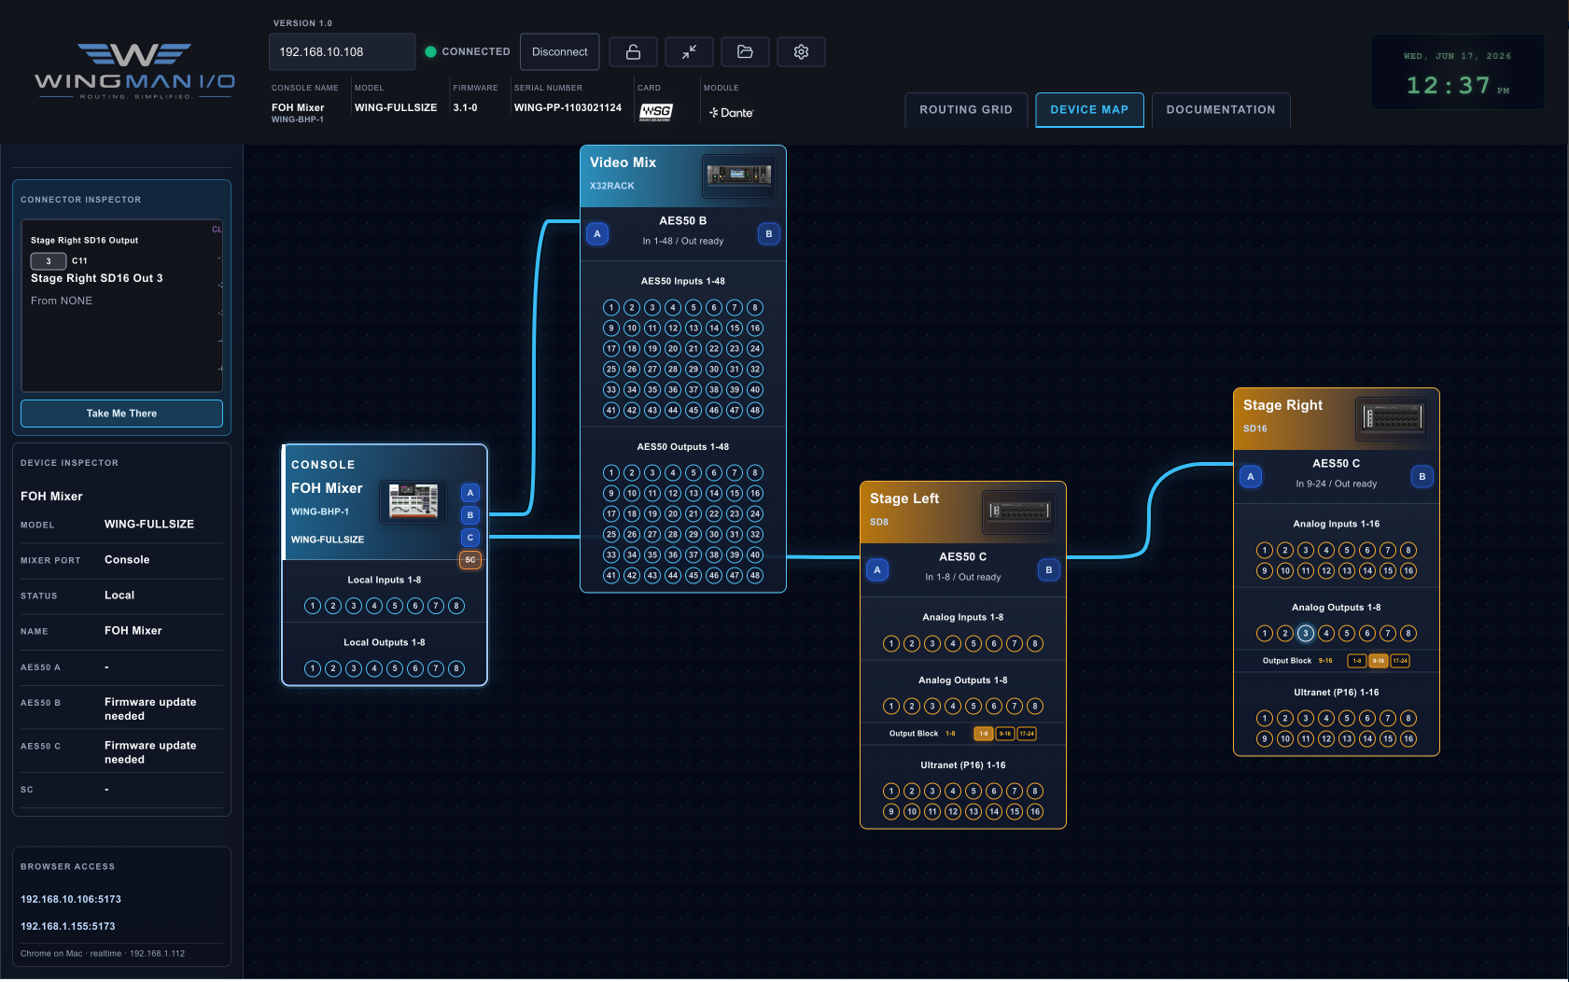Image resolution: width=1569 pixels, height=982 pixels.
Task: Set Stage Right Output Block to 17-24
Action: point(1400,661)
